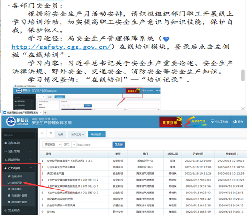
Task: Open the 部门 filter dropdown
Action: [x=69, y=144]
